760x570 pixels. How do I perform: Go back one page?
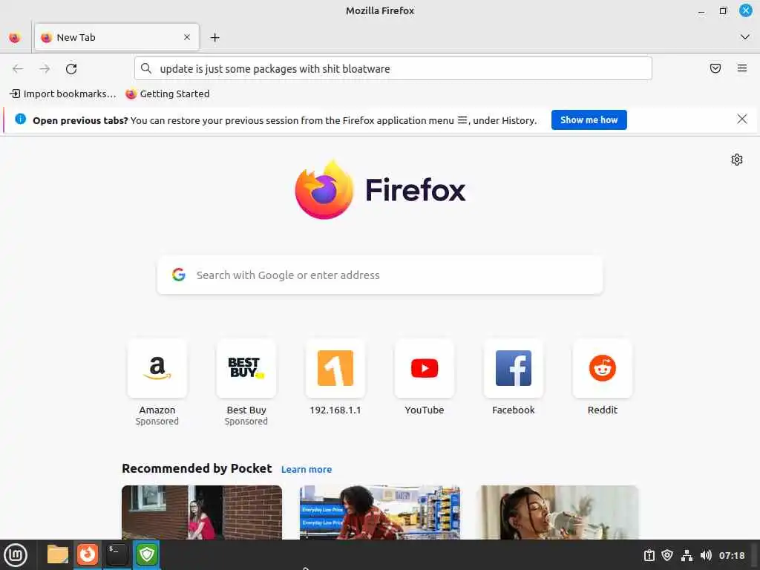pyautogui.click(x=18, y=69)
